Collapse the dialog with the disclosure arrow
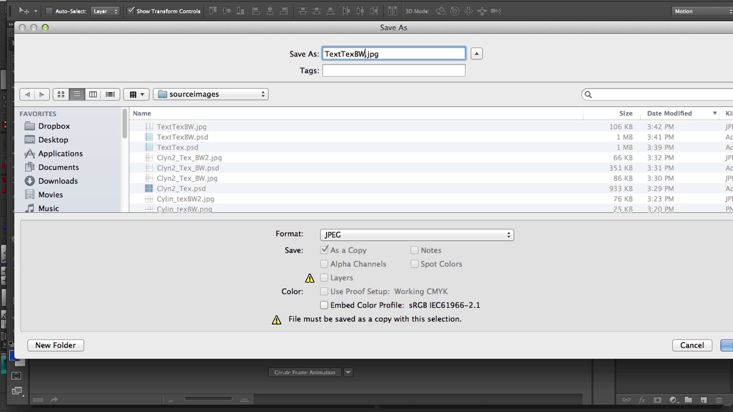 click(476, 54)
